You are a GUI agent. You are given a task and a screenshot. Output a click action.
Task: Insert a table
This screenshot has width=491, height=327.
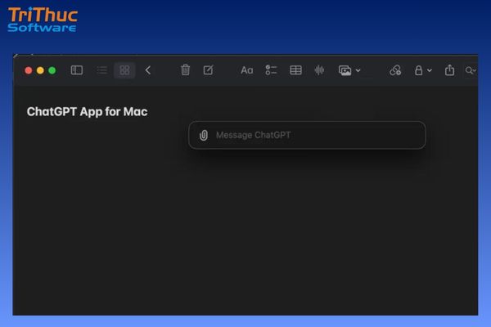295,70
